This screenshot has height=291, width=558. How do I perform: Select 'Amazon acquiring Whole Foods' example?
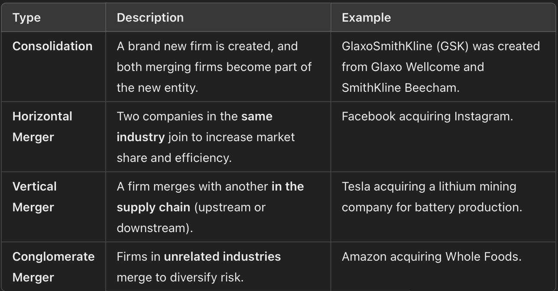pos(431,257)
